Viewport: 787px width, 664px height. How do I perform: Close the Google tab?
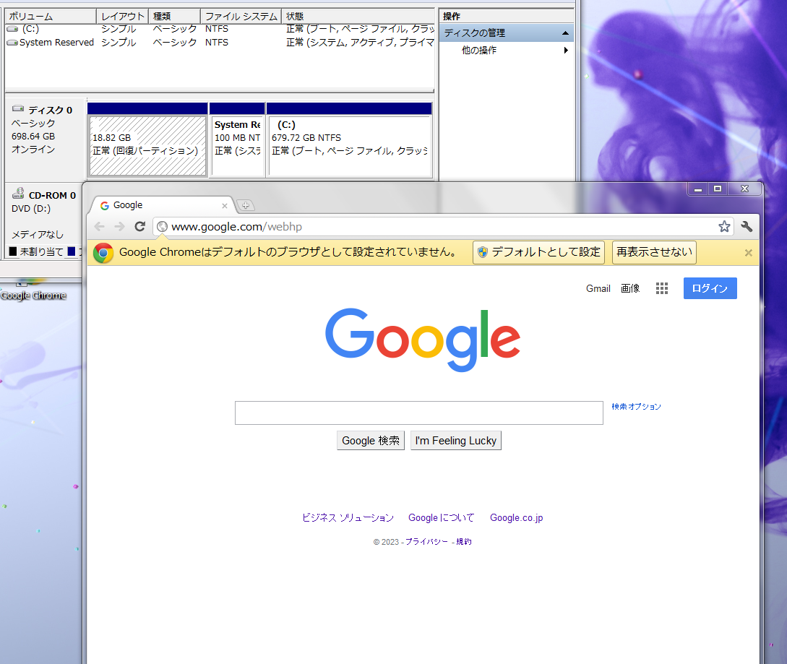coord(225,206)
